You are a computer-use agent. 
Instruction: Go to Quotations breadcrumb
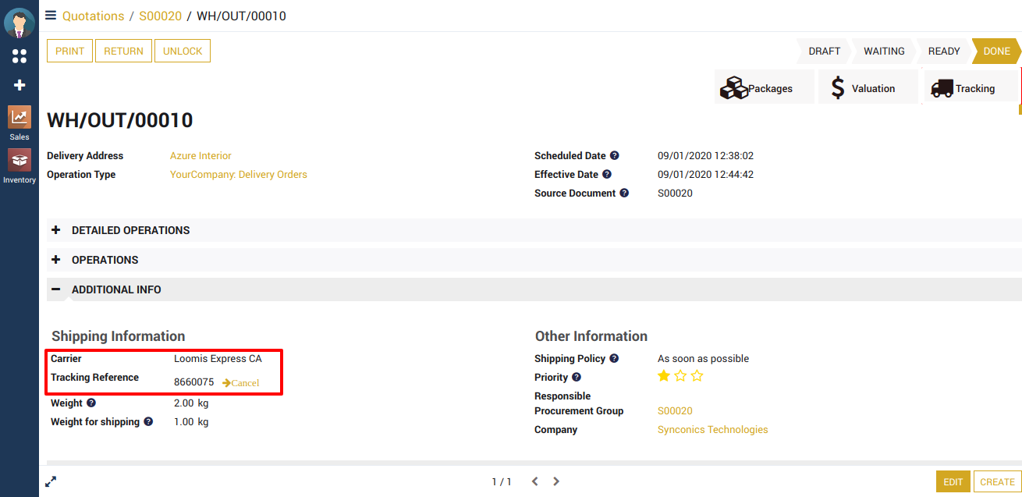93,16
